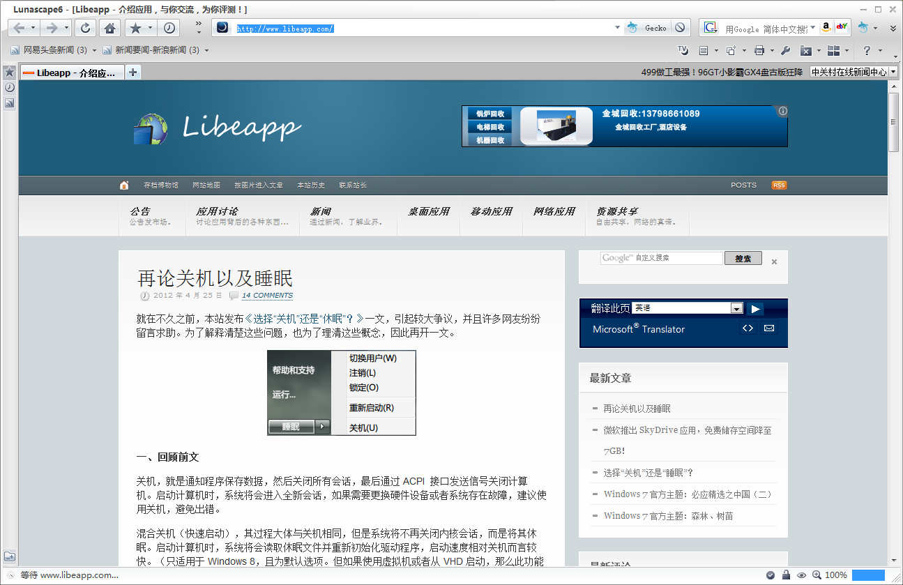Click the check shield icon in status bar
Image resolution: width=903 pixels, height=585 pixels.
[x=771, y=575]
